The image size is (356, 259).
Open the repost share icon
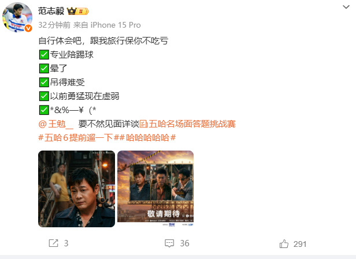54,243
